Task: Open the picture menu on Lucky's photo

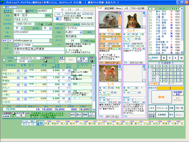Action: [144, 27]
